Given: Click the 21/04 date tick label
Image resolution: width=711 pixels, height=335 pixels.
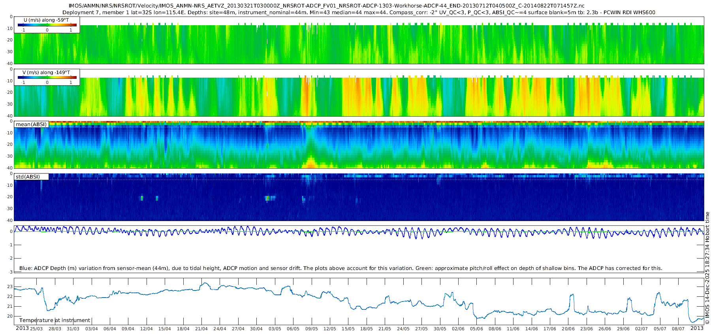Looking at the screenshot, I should click(201, 329).
